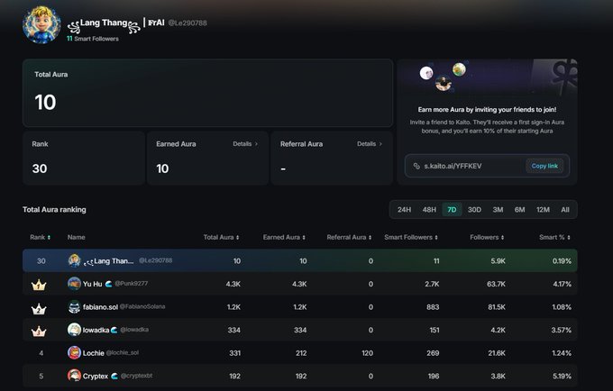Click the Name column header
This screenshot has width=613, height=391.
[77, 237]
